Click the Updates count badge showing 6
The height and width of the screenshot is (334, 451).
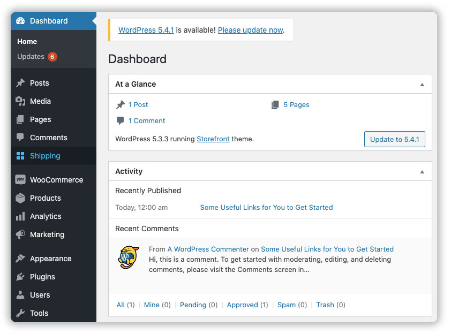click(52, 57)
